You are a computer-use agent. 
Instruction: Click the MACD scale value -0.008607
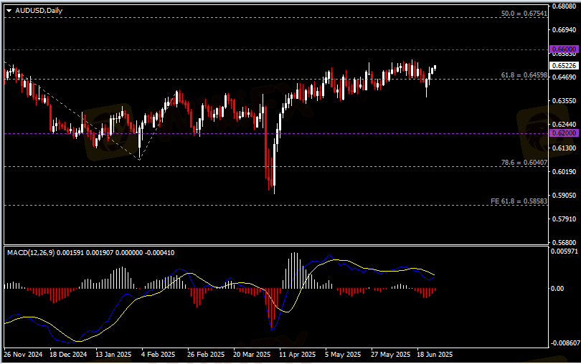pyautogui.click(x=563, y=343)
